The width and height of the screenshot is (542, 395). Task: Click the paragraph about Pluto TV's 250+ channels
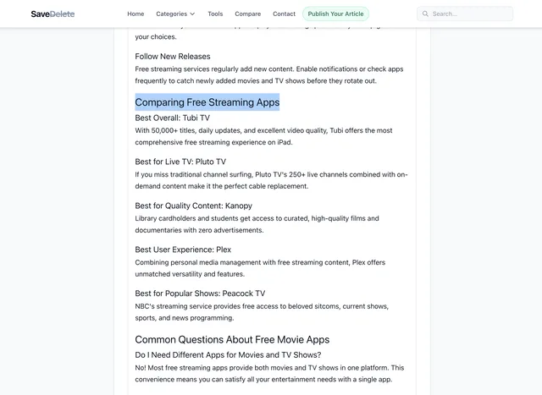pyautogui.click(x=271, y=180)
